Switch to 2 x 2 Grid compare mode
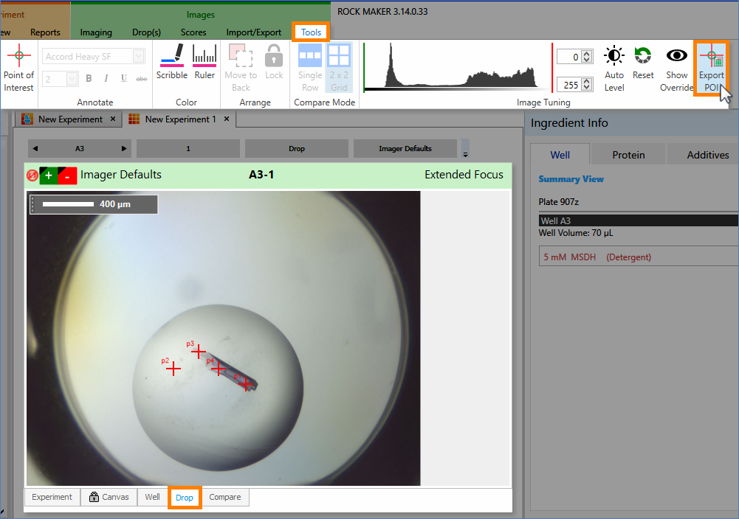739x519 pixels. tap(339, 68)
